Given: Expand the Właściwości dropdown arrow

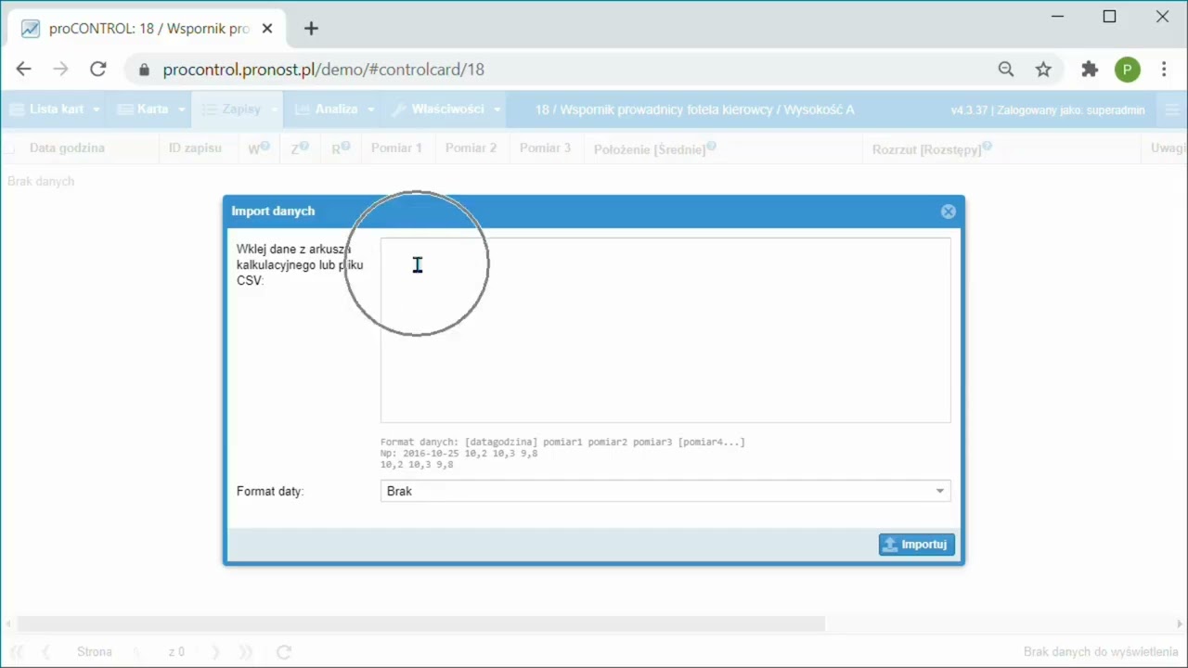Looking at the screenshot, I should point(497,110).
